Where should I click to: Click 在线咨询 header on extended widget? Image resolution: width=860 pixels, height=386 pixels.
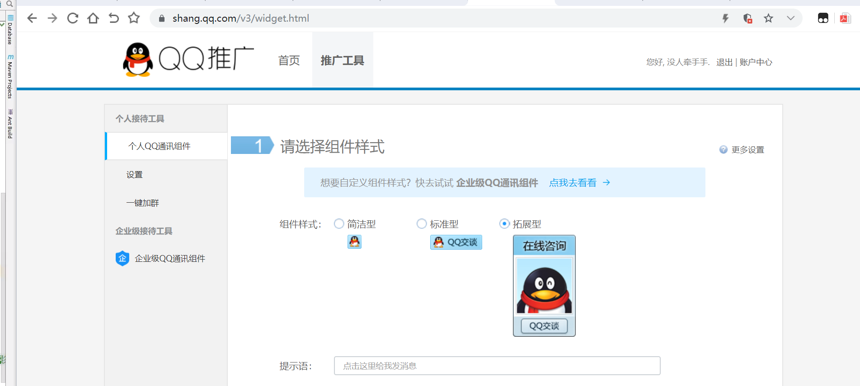[x=544, y=246]
